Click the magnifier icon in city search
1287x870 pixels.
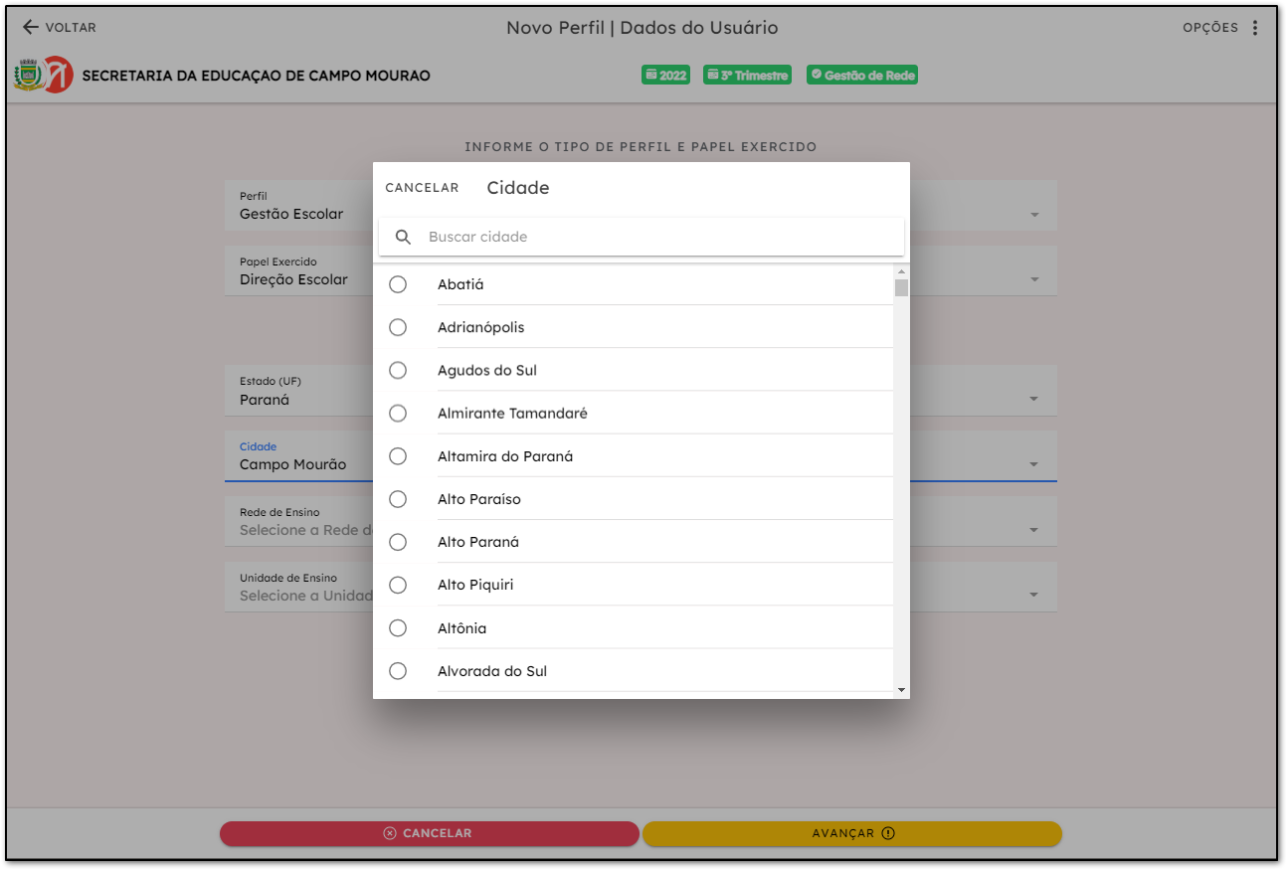point(403,237)
